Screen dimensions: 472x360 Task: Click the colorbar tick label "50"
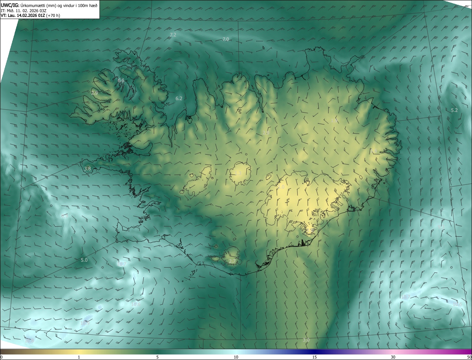[469, 357]
